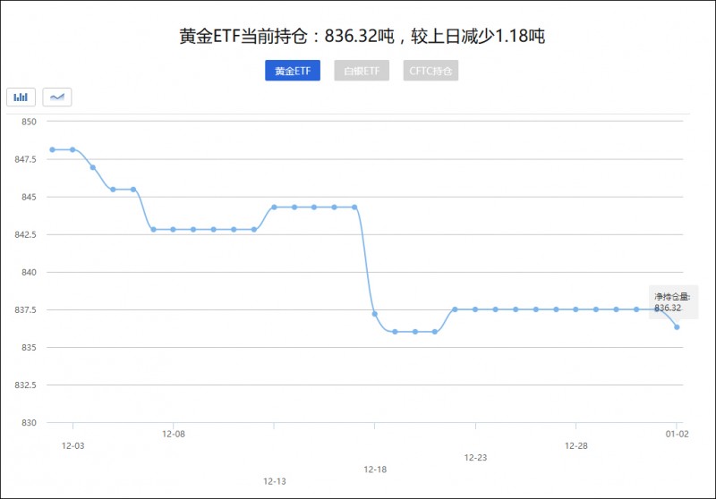Click the 835 y-axis label
716x499 pixels.
29,348
